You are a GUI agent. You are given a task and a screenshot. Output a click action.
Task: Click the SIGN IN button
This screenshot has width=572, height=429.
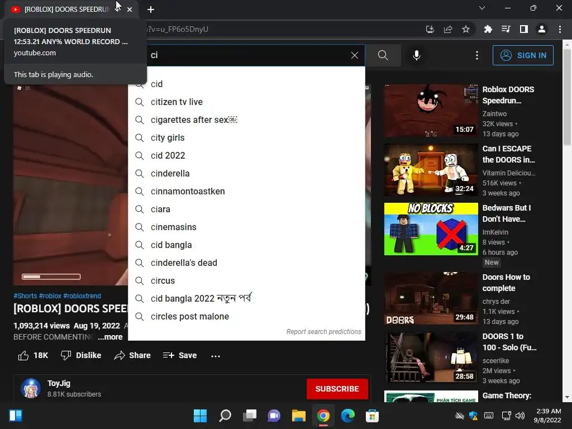coord(523,55)
